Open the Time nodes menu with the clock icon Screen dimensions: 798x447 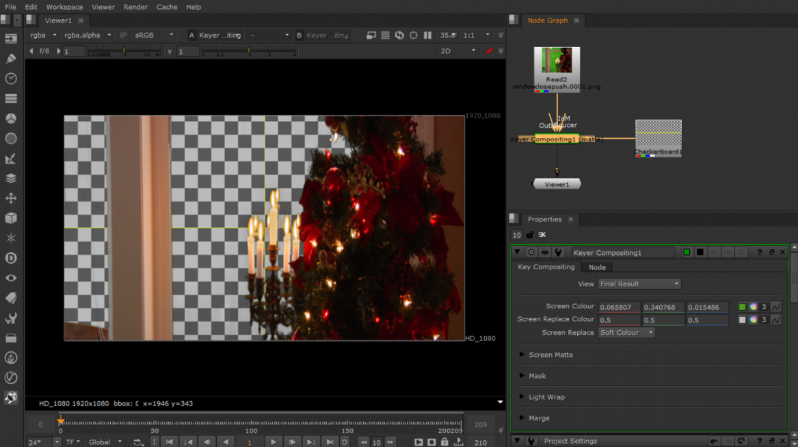11,78
